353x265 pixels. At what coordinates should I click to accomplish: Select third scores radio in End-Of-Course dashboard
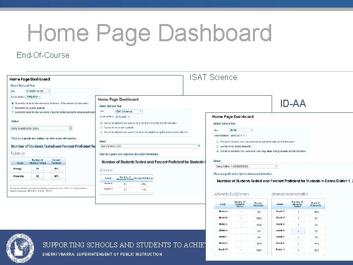tap(13, 112)
